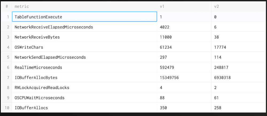Select the IOBufferAllocs metric cell

click(84, 107)
